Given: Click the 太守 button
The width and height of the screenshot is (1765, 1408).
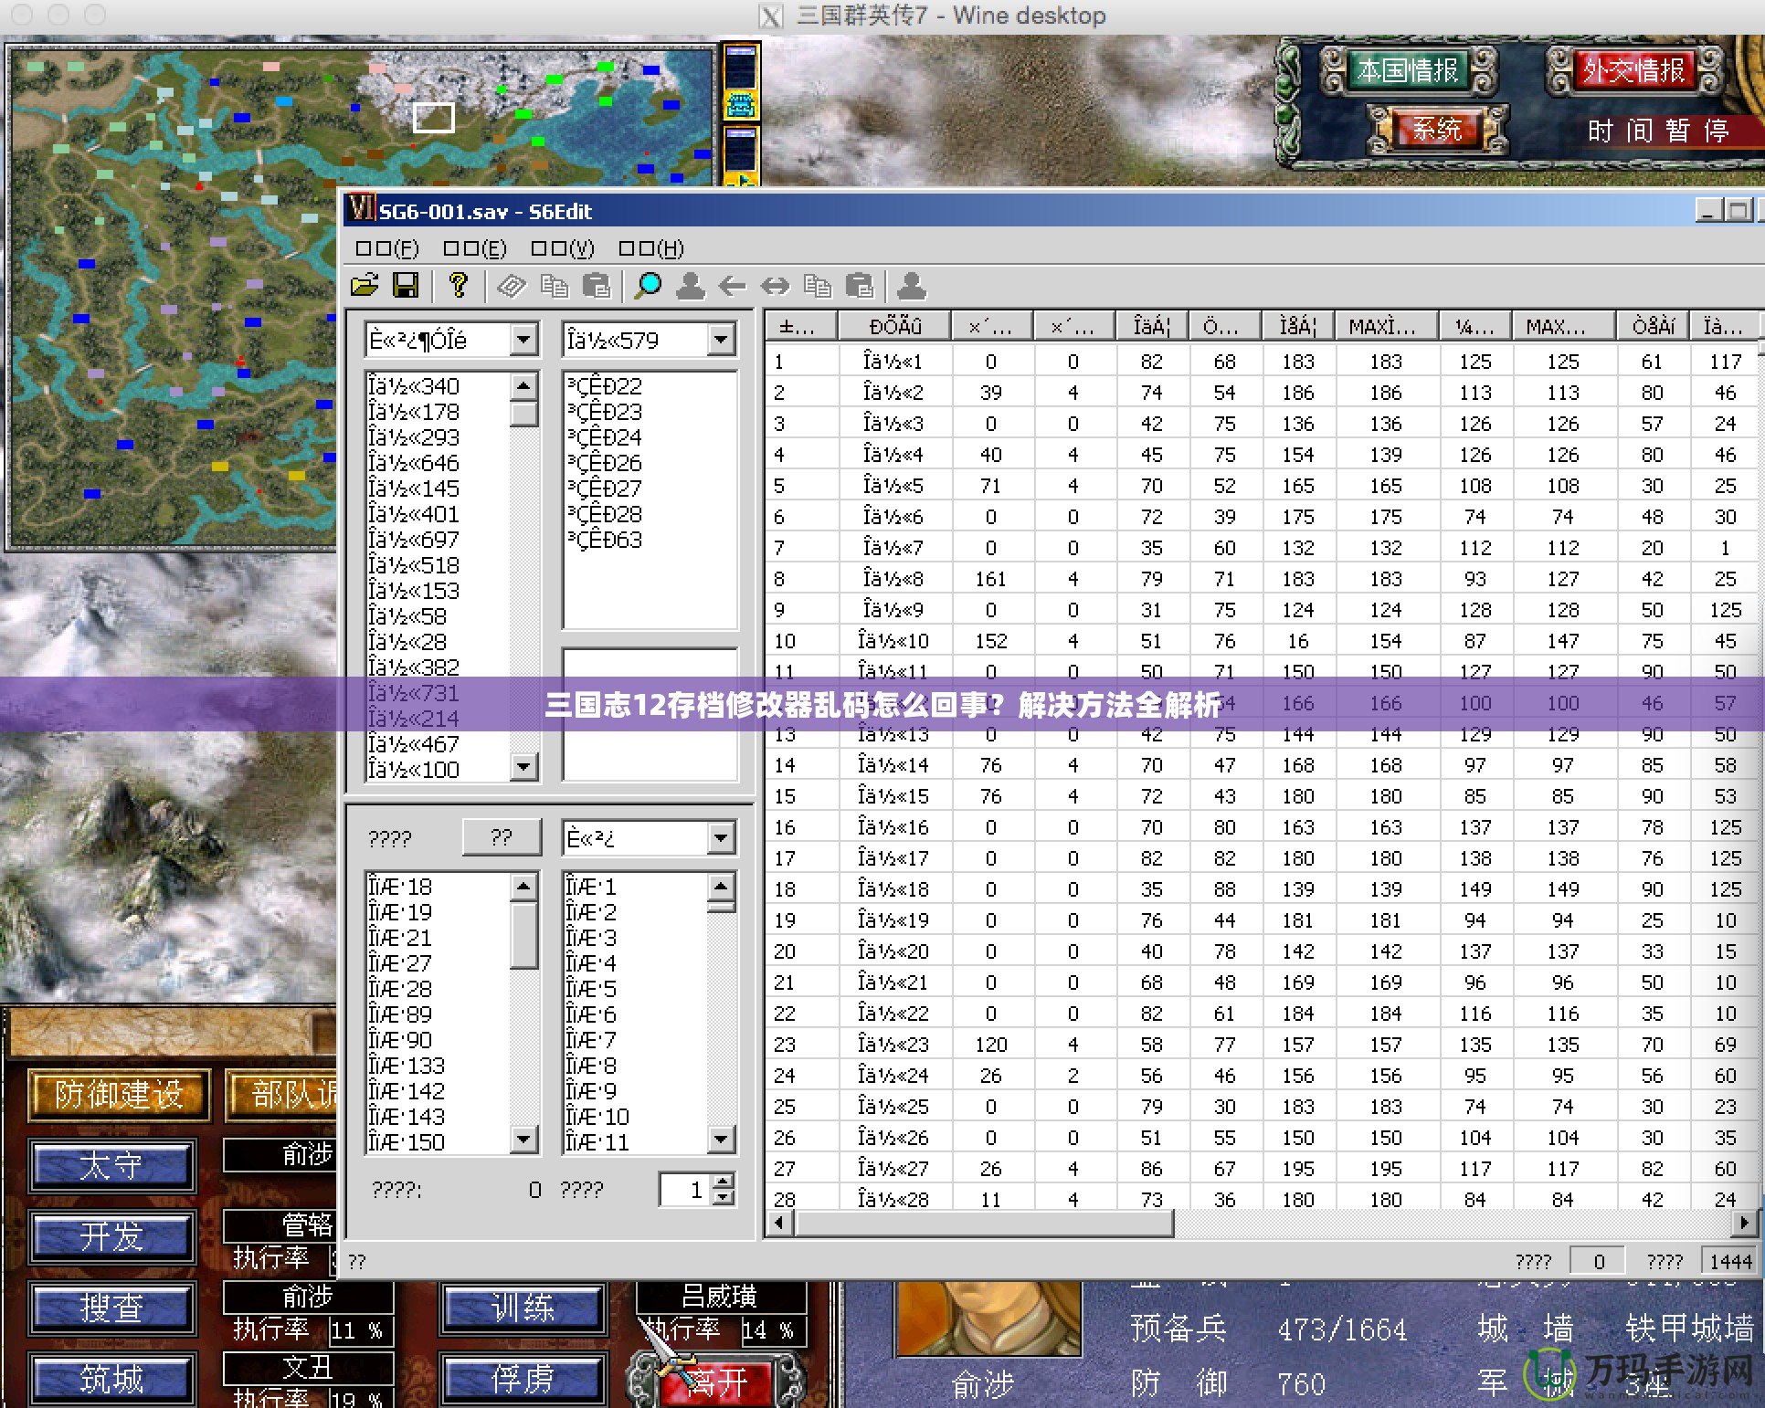Looking at the screenshot, I should (x=111, y=1164).
